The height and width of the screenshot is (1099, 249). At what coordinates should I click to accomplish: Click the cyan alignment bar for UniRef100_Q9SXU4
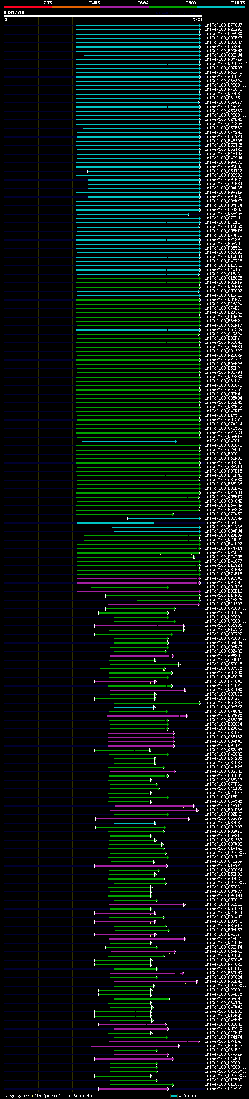[142, 55]
